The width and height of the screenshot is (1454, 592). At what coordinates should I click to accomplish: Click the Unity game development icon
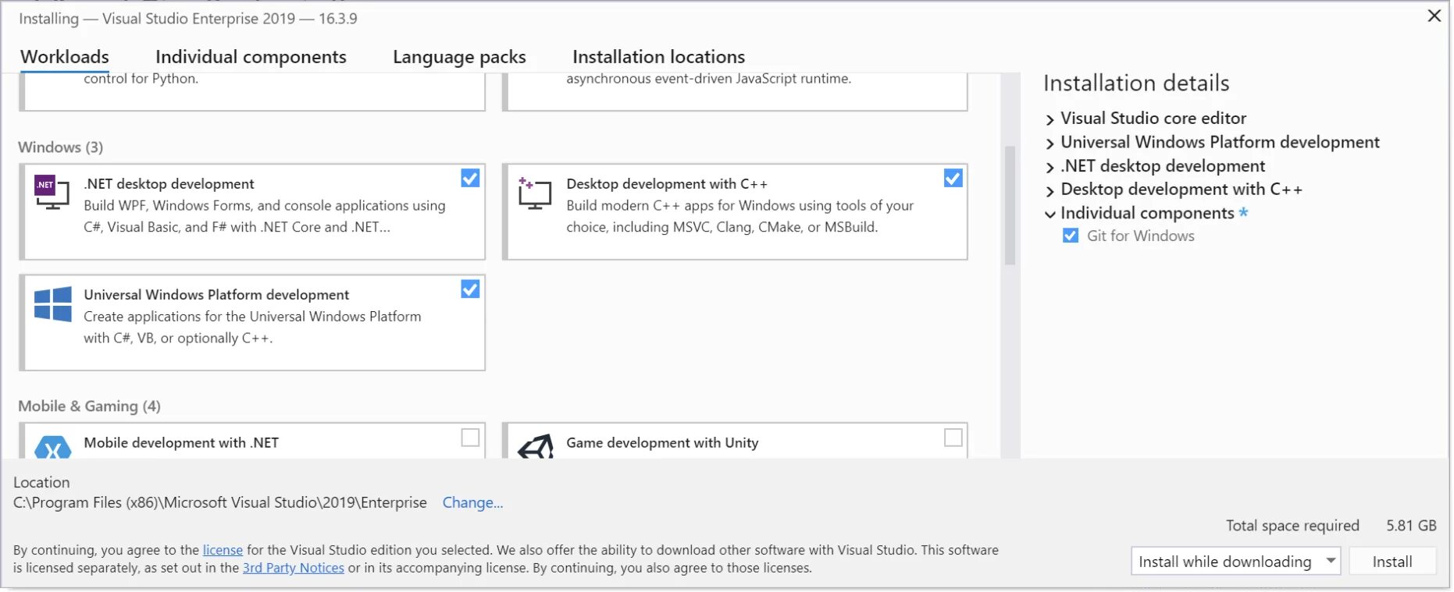click(x=536, y=447)
